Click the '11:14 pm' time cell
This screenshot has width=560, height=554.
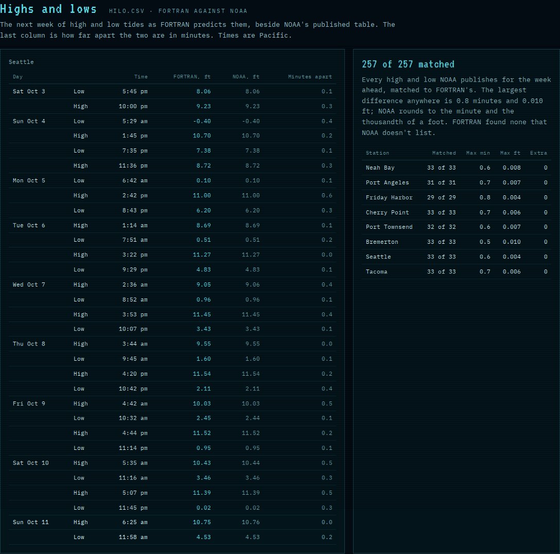pos(133,448)
